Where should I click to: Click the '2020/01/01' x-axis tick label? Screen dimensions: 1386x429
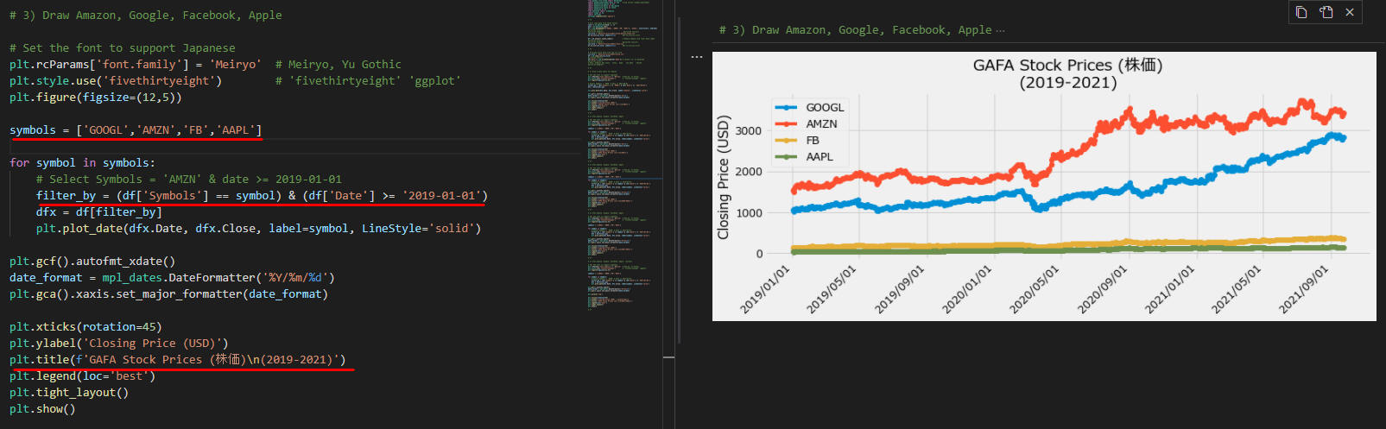[966, 289]
